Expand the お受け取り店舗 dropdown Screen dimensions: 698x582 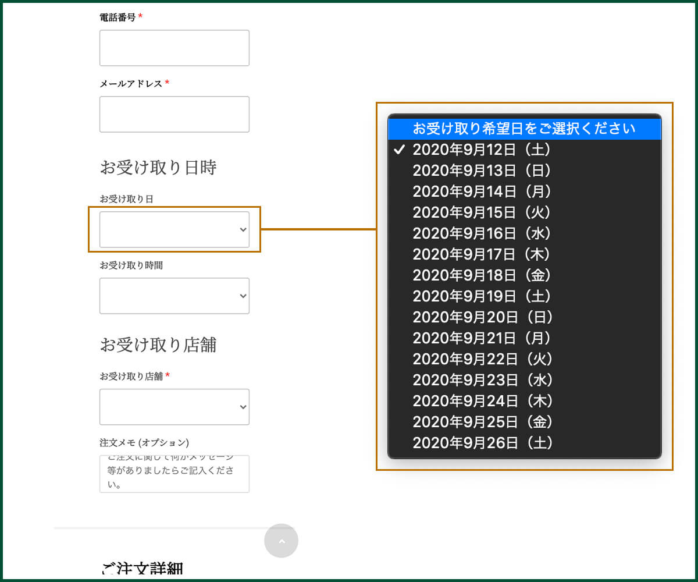pos(174,407)
